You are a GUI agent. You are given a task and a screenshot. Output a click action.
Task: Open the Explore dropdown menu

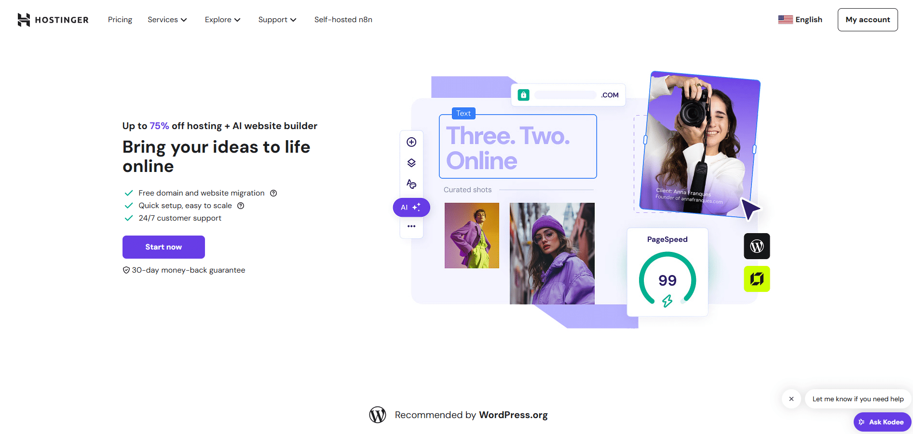222,20
